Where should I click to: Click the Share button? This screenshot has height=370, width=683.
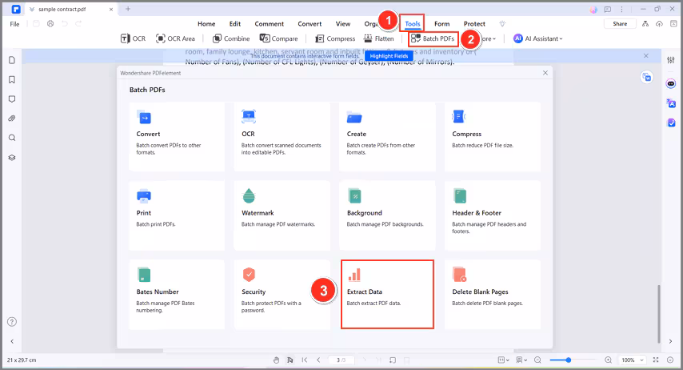pos(620,23)
